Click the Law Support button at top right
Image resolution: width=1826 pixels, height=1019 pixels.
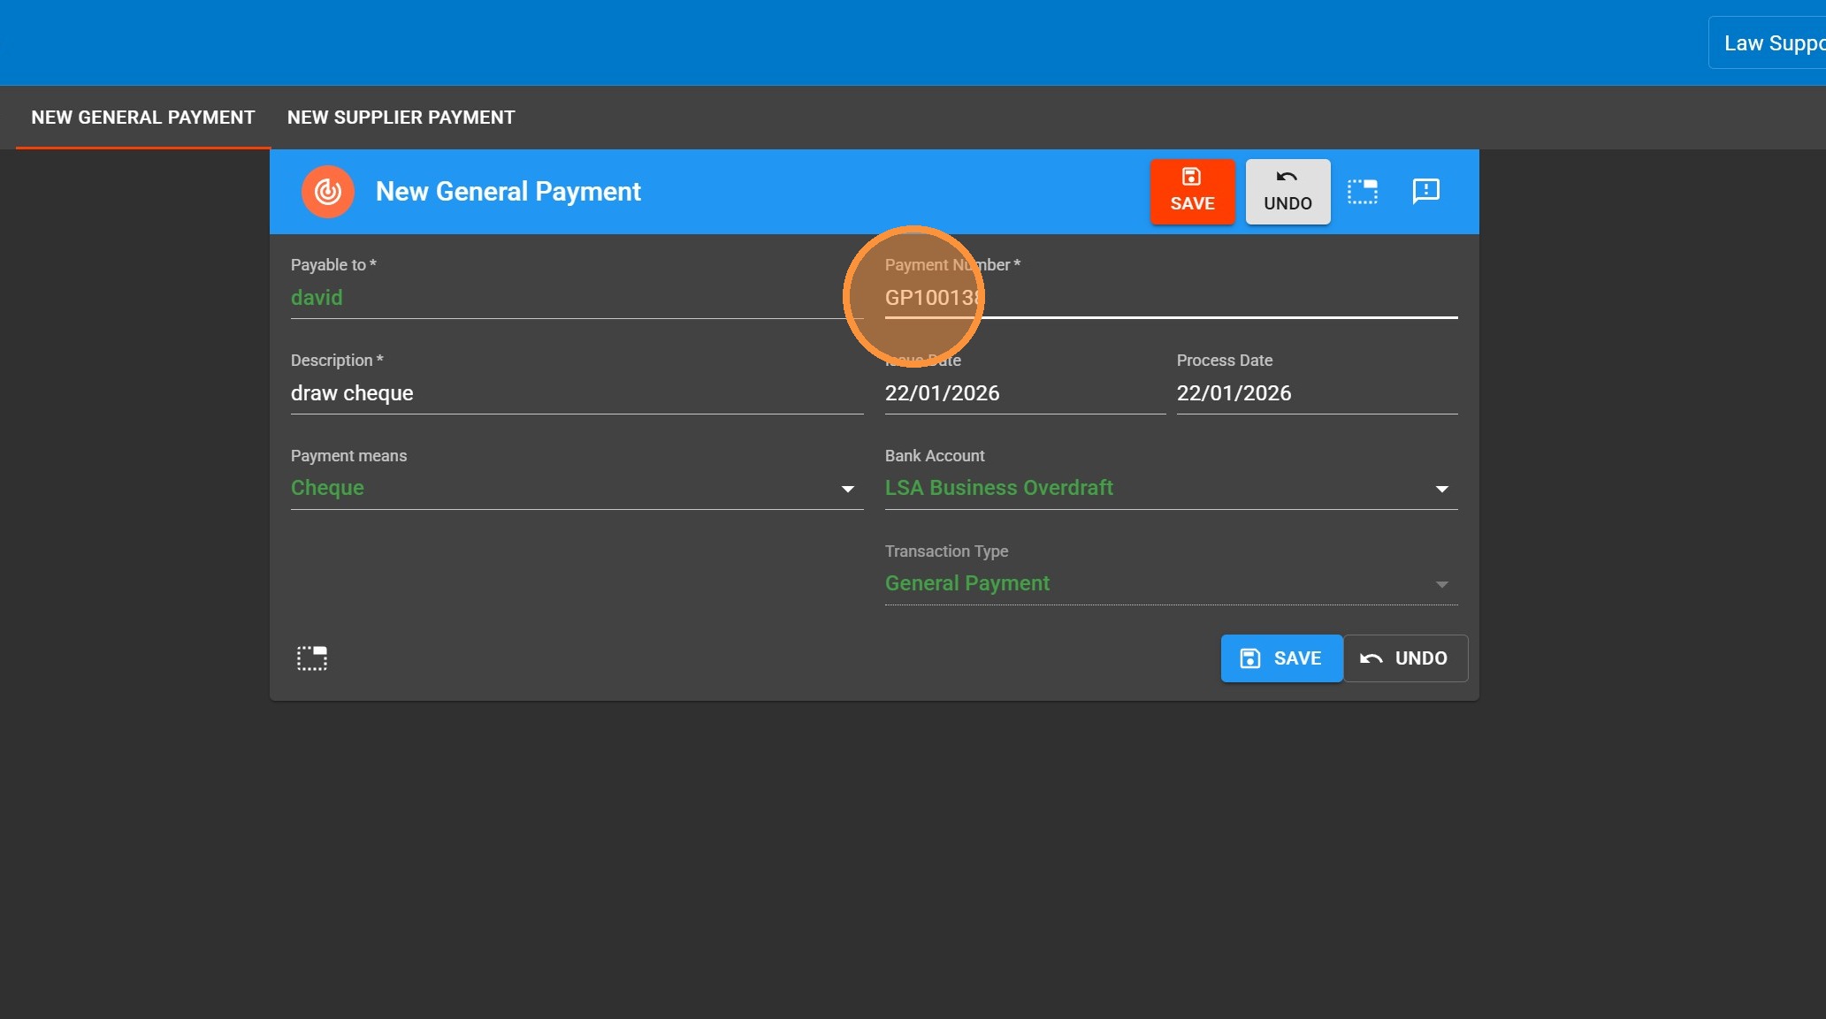click(x=1770, y=43)
